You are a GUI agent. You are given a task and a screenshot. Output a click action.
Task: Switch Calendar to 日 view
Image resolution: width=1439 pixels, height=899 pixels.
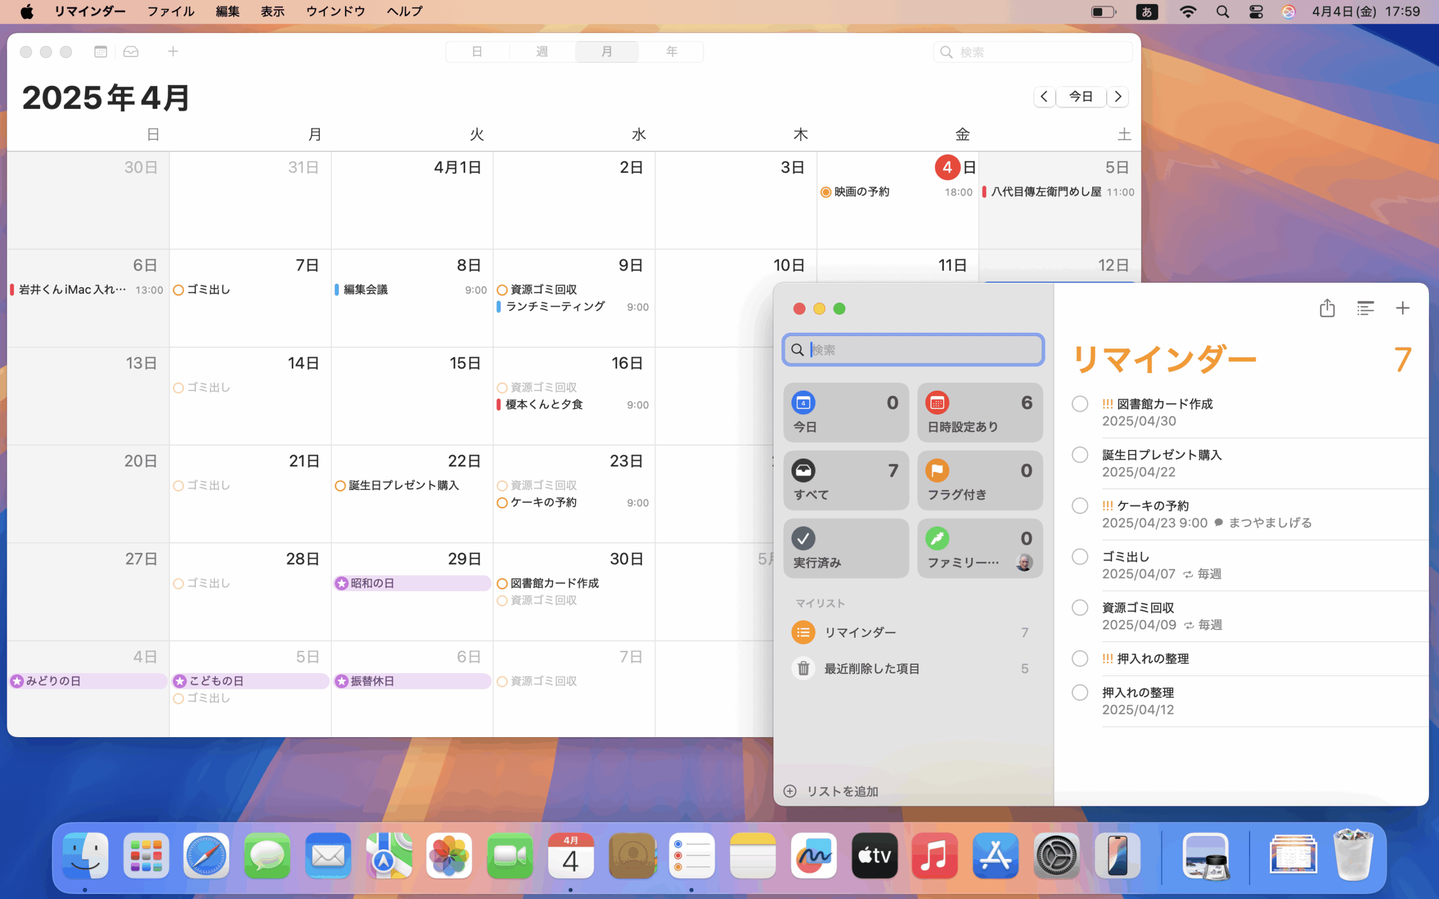pos(477,52)
